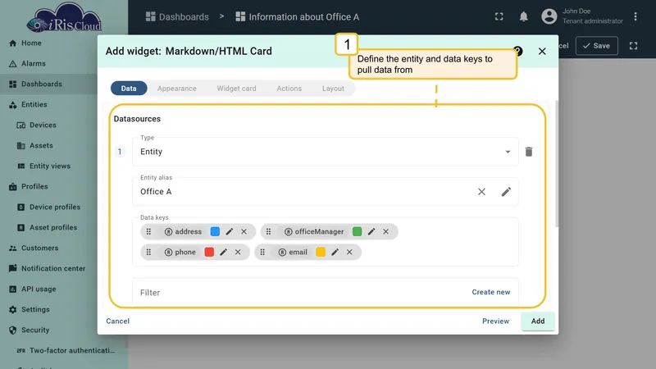Click Create new filter link
Image resolution: width=656 pixels, height=369 pixels.
[490, 292]
